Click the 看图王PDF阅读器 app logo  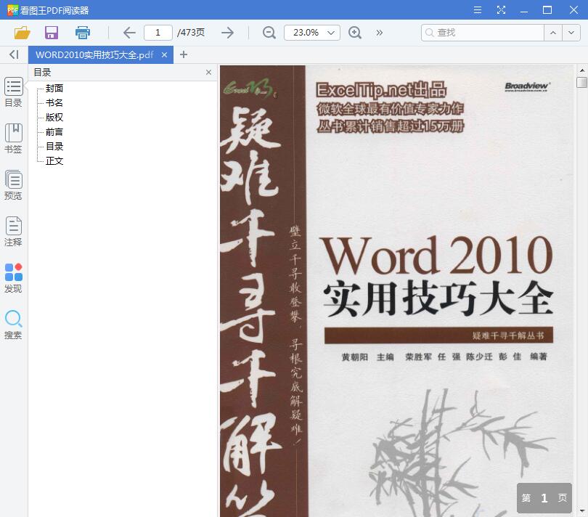[x=12, y=10]
